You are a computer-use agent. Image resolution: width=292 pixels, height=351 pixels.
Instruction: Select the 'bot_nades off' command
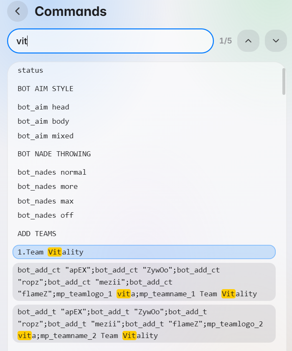tap(46, 215)
